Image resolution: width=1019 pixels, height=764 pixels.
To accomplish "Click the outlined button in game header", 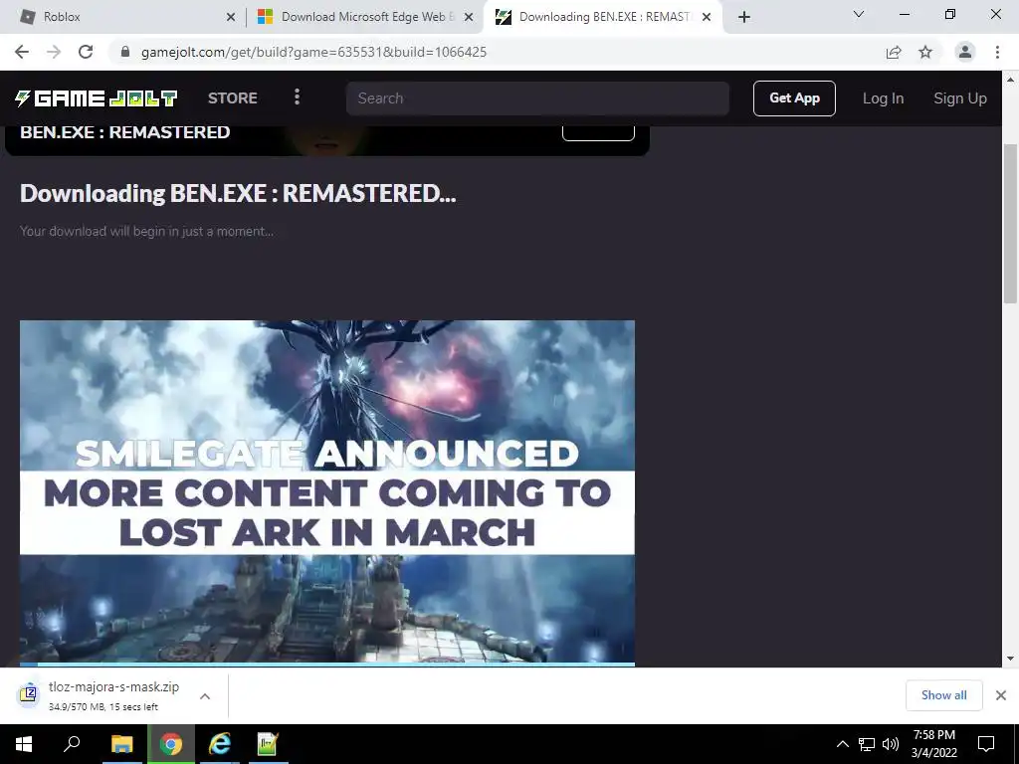I will [x=598, y=133].
